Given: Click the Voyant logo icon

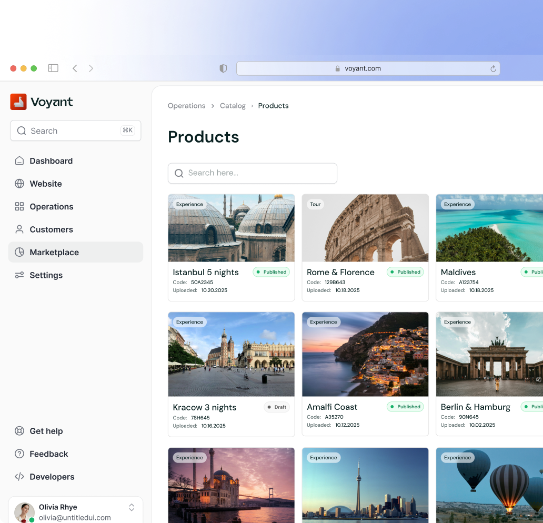Looking at the screenshot, I should pos(18,102).
